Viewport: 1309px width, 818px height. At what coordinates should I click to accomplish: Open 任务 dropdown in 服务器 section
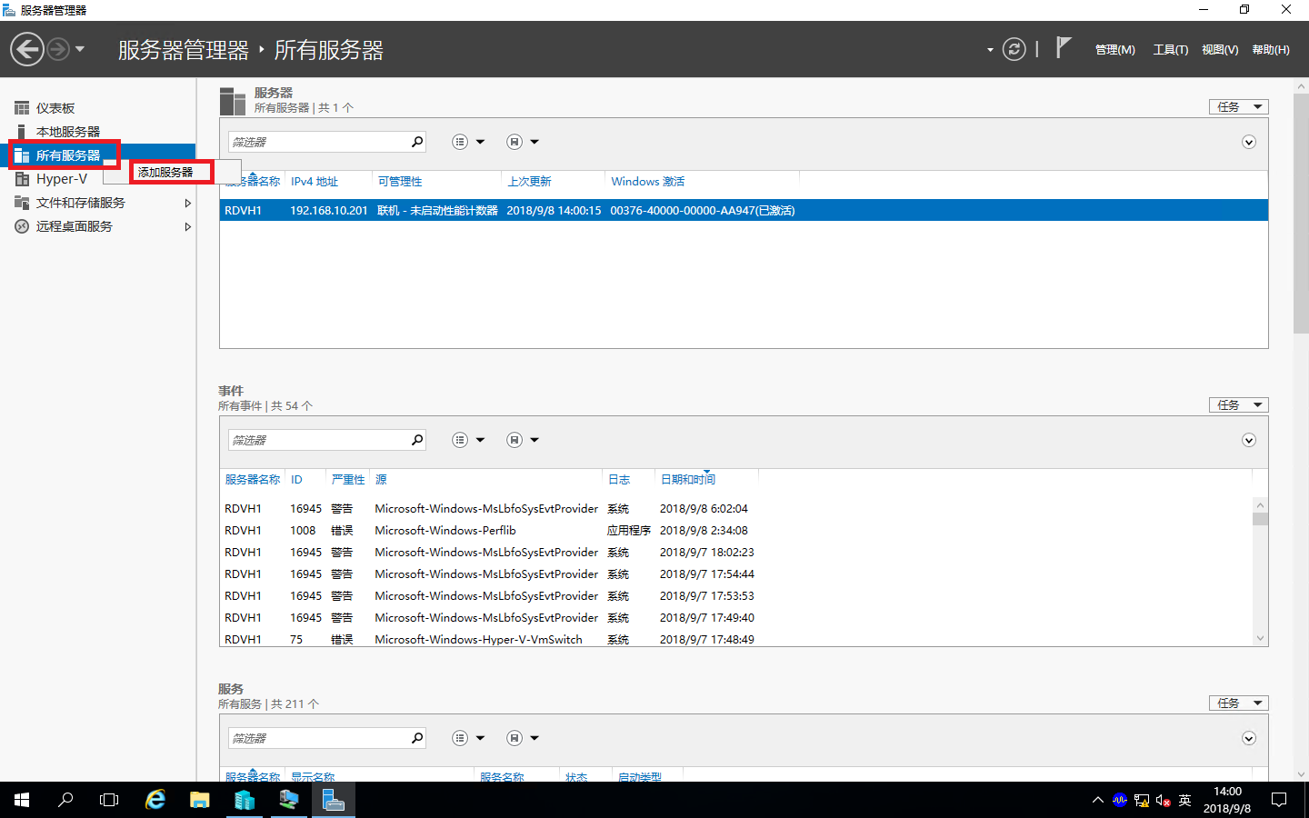point(1238,107)
